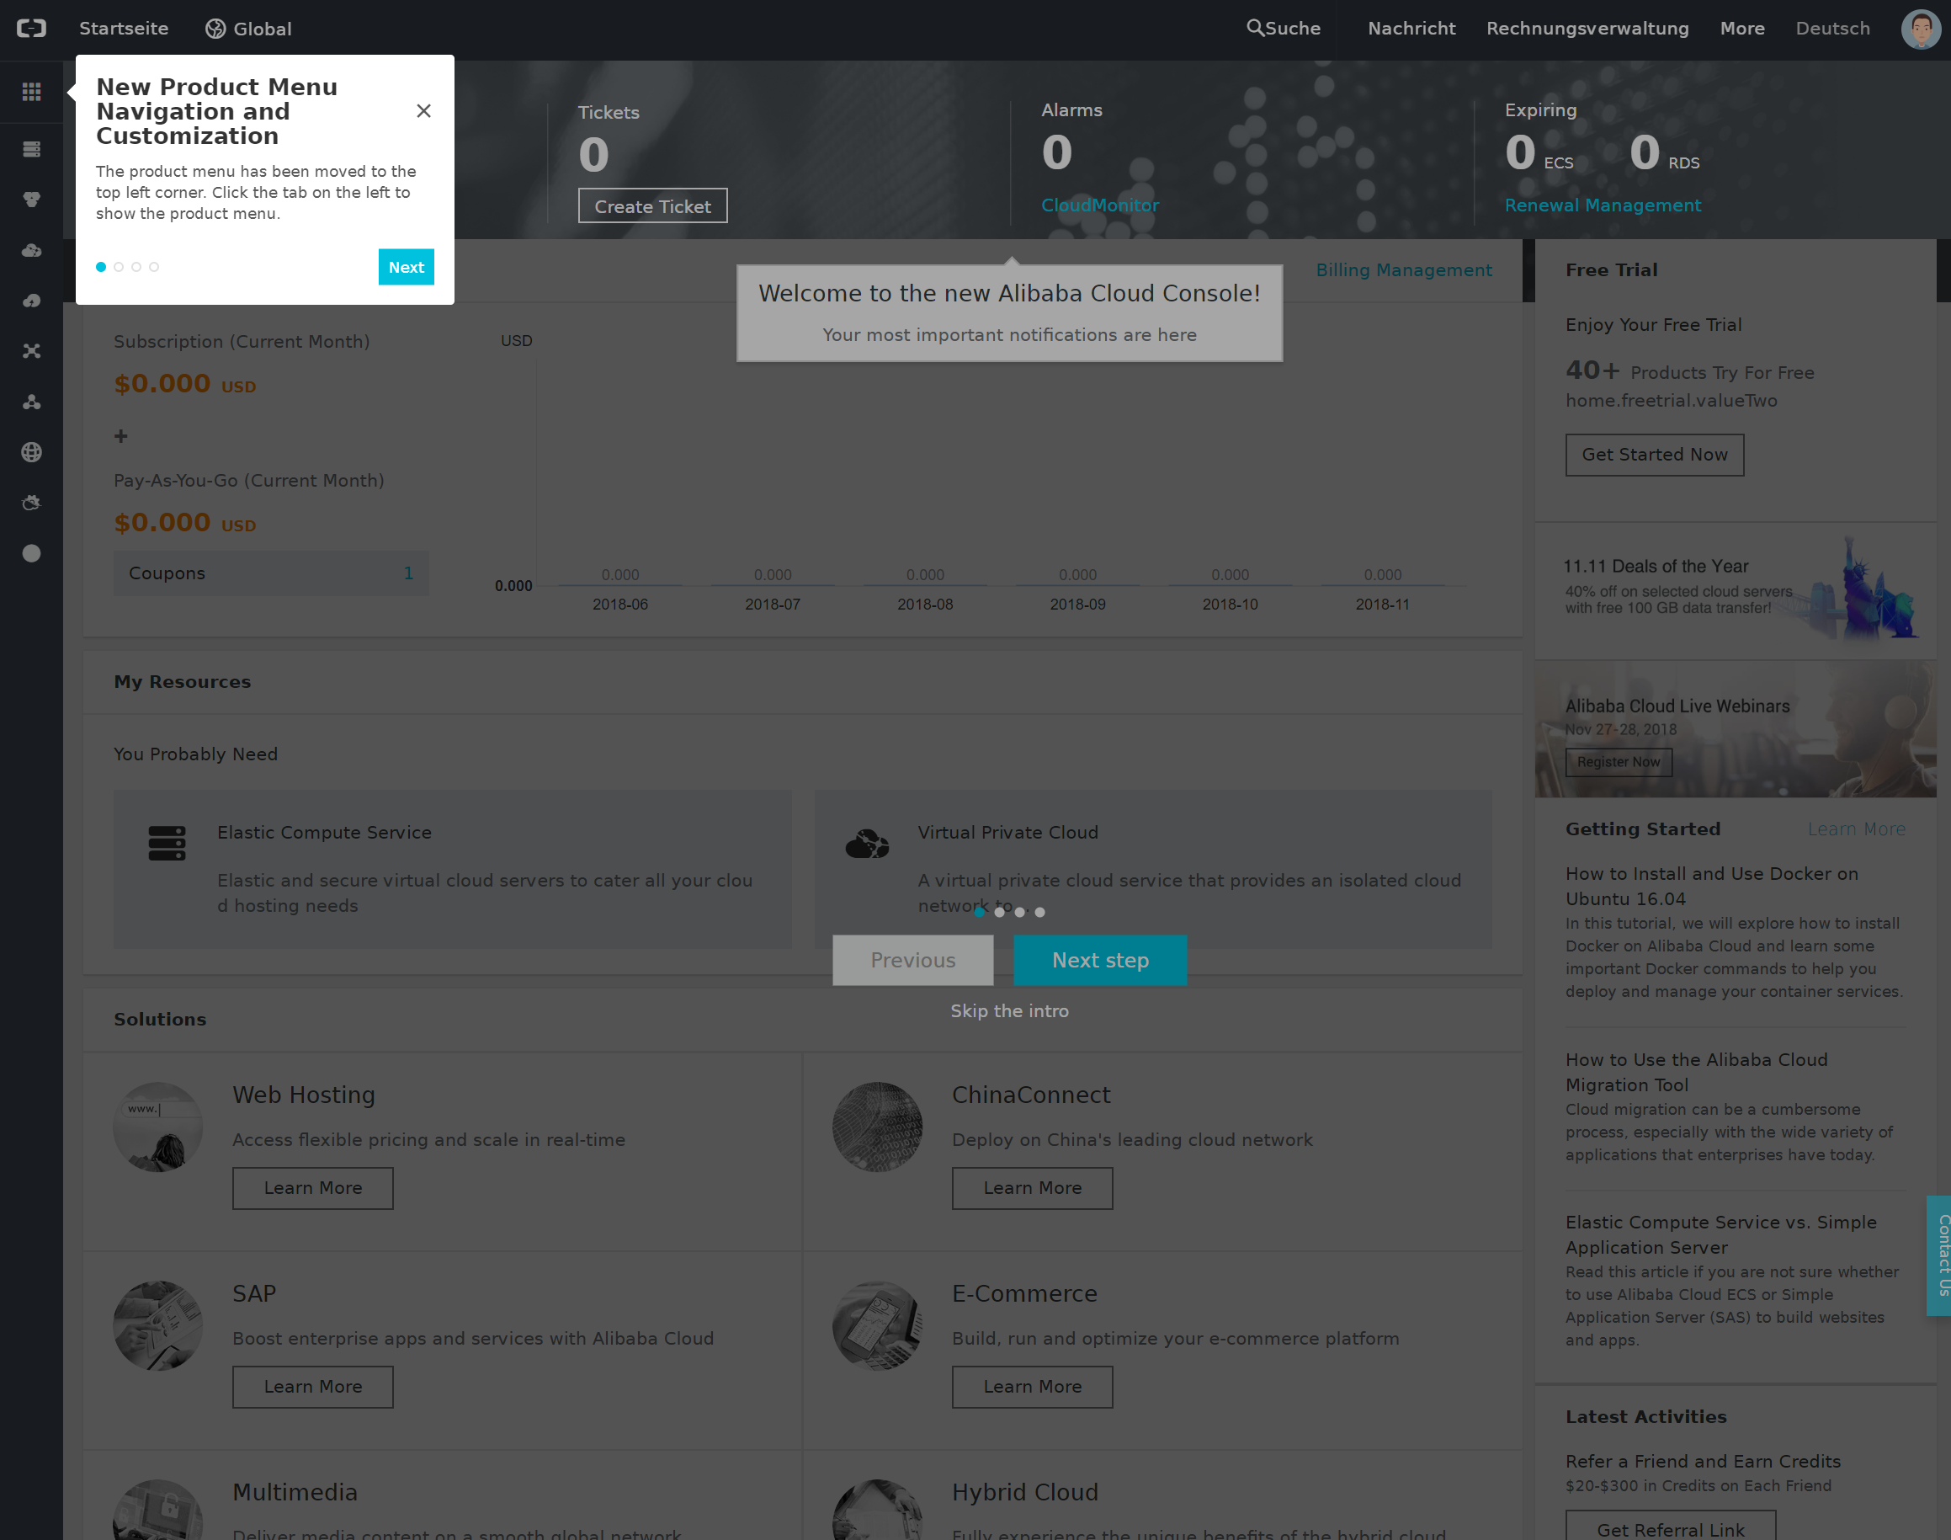This screenshot has width=1951, height=1540.
Task: Select the three-node cluster icon in sidebar
Action: [31, 402]
